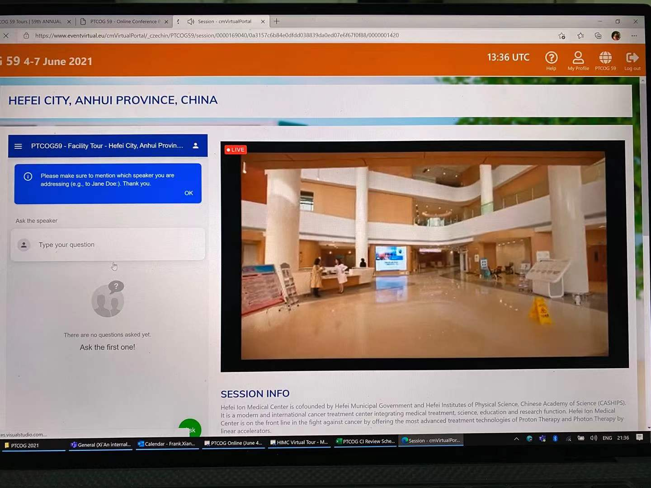The width and height of the screenshot is (651, 488).
Task: Click the battery tray icon
Action: pos(581,438)
